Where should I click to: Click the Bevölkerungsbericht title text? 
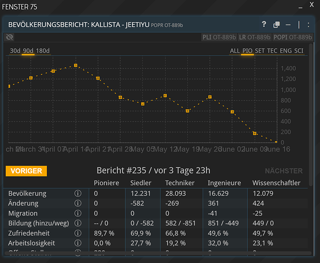[78, 25]
